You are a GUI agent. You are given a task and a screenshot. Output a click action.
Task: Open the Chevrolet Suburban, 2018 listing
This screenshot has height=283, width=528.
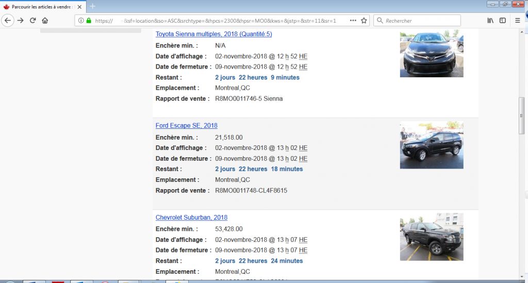click(191, 218)
